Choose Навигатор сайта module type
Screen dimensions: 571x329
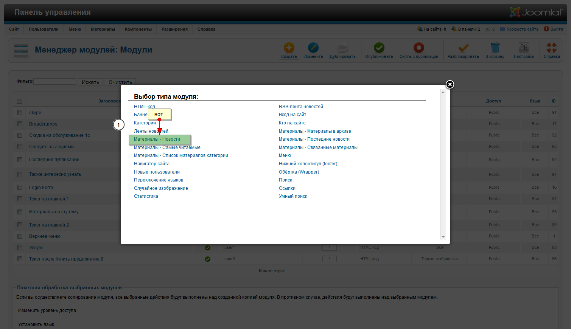152,164
